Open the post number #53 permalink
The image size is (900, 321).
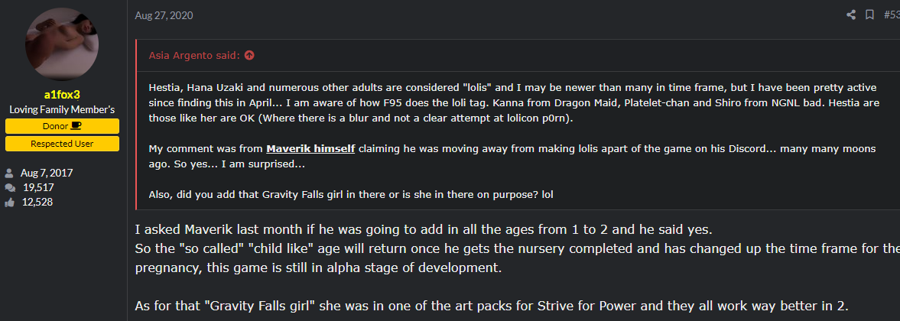[x=891, y=15]
